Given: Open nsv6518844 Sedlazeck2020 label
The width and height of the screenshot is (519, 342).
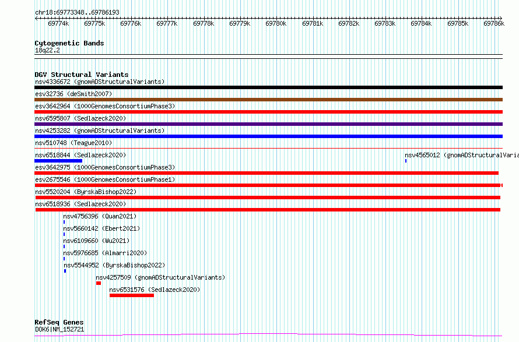Looking at the screenshot, I should click(x=80, y=155).
